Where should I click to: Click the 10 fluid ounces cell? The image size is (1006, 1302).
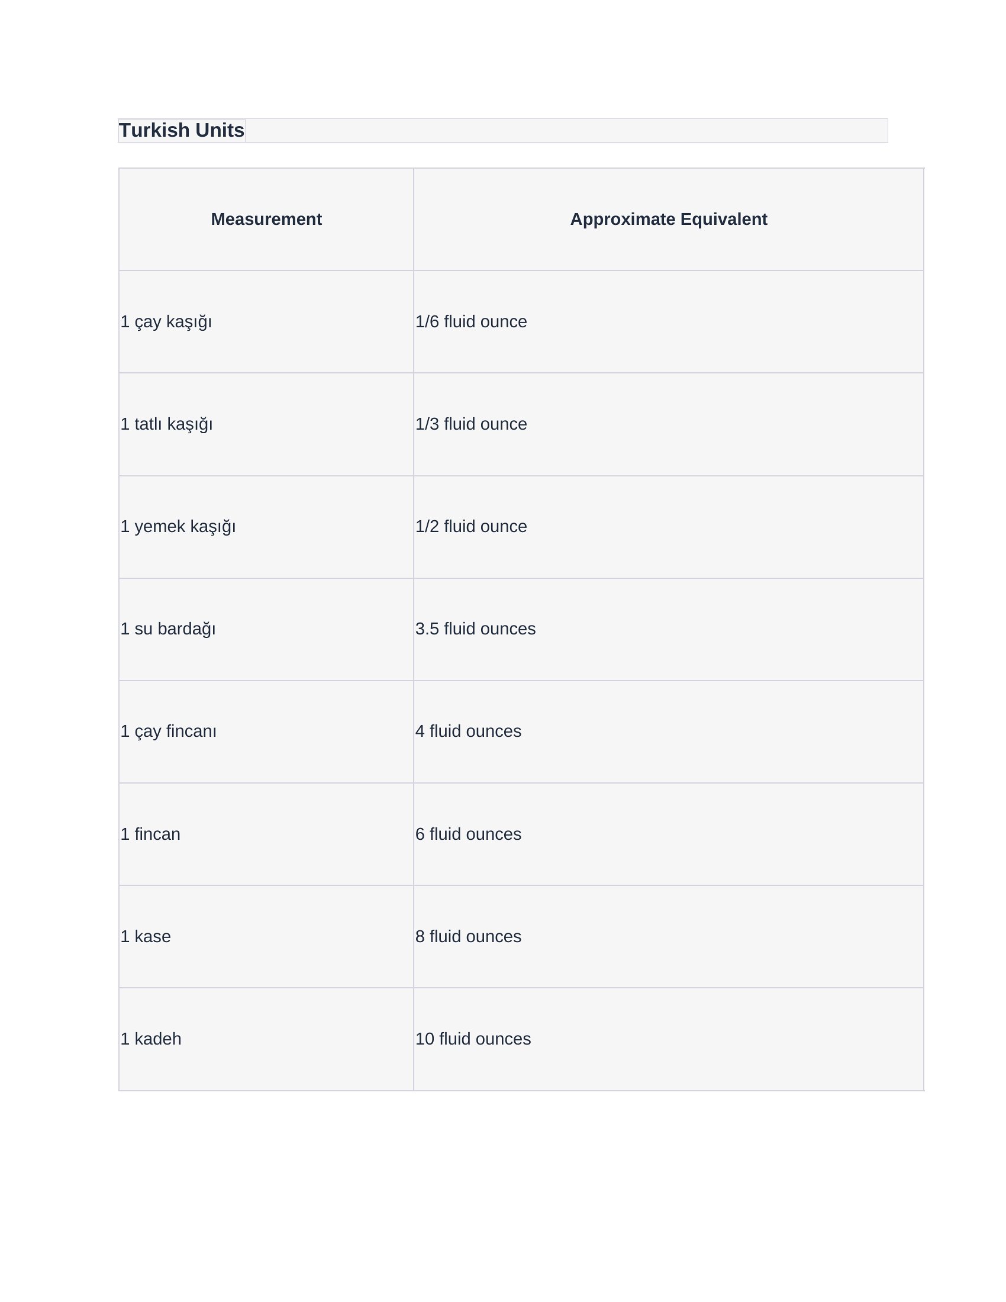pos(669,1039)
